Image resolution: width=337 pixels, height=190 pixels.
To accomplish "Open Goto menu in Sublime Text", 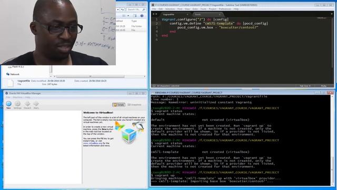I will [x=195, y=9].
